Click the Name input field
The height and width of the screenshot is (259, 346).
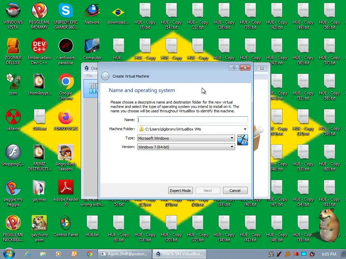[192, 120]
